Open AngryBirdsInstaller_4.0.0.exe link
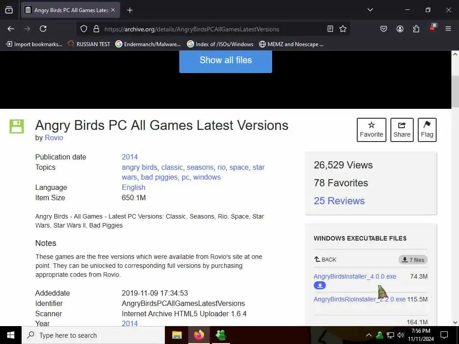The height and width of the screenshot is (344, 459). point(355,276)
